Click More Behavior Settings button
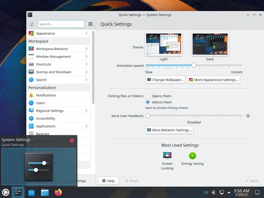Image resolution: width=264 pixels, height=198 pixels. tap(169, 130)
